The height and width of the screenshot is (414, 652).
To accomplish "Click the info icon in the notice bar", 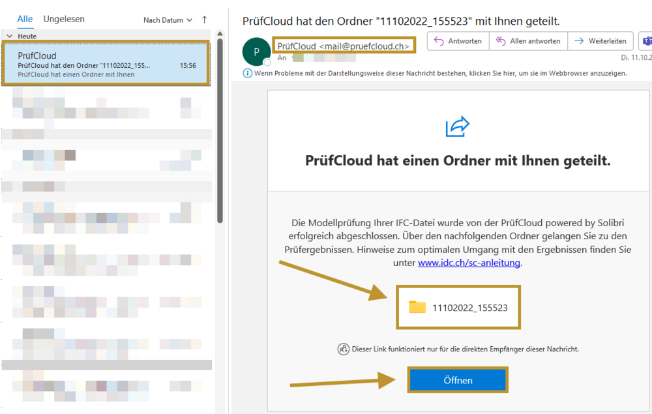I will (247, 74).
